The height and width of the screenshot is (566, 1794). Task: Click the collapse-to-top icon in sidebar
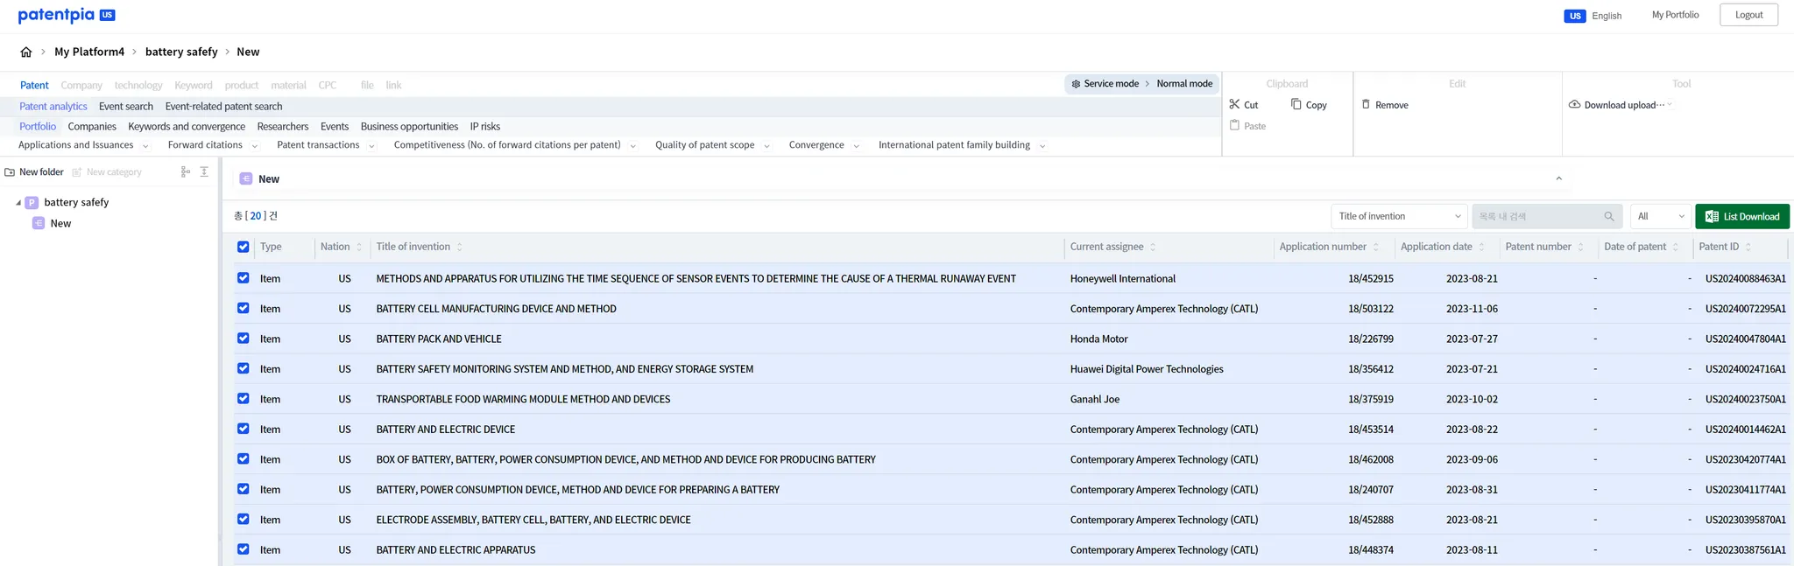204,171
